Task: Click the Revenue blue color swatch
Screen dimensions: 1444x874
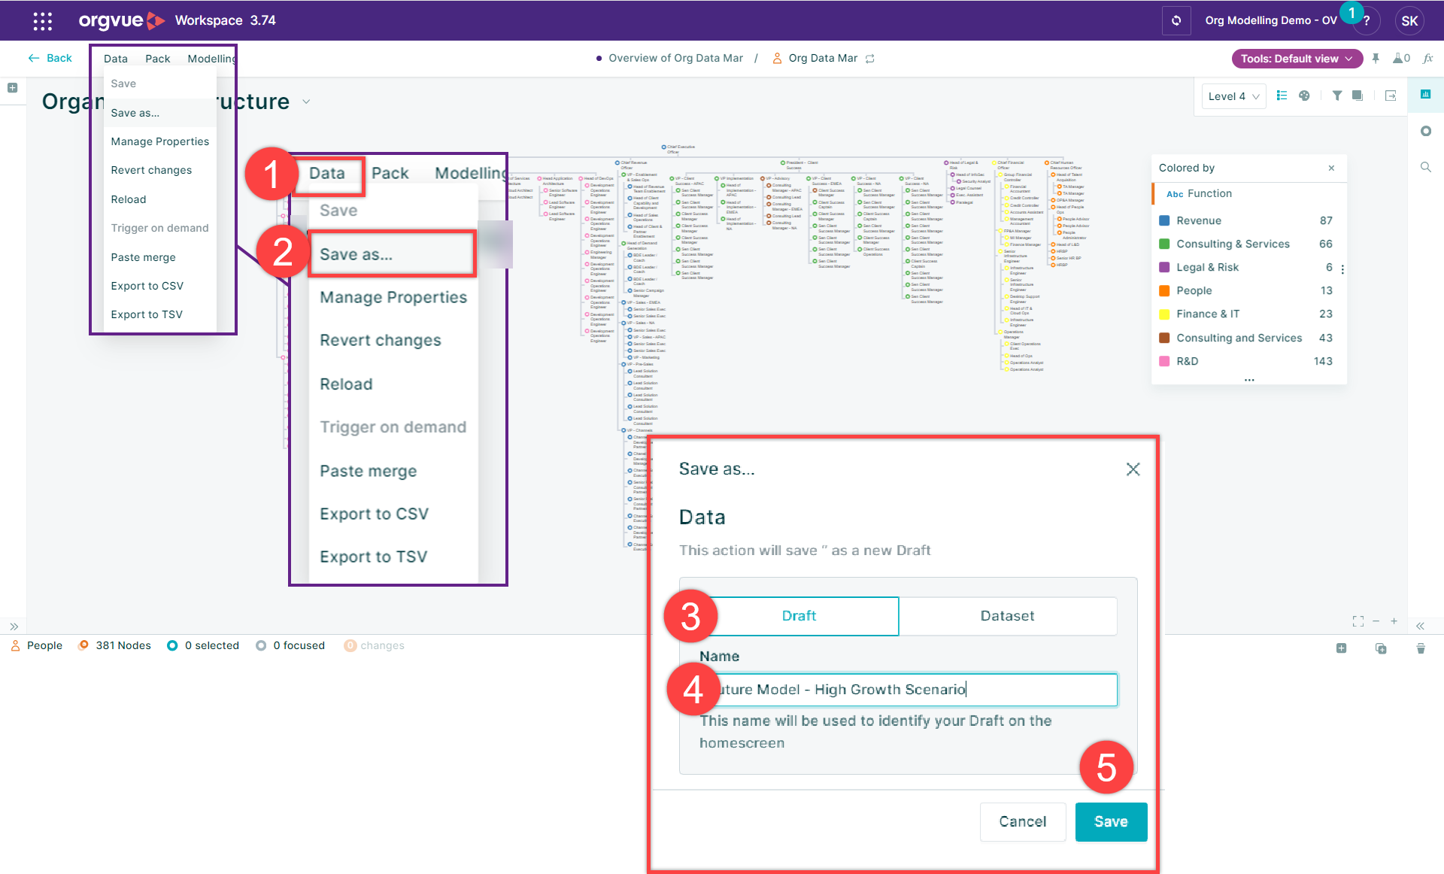Action: pos(1164,220)
